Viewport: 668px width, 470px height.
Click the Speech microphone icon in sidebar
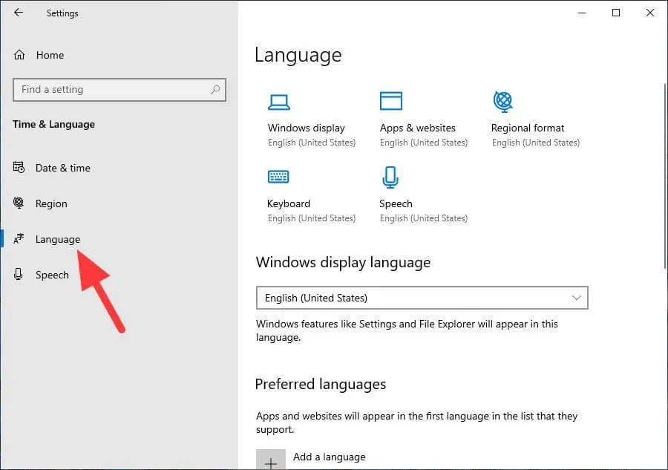coord(19,274)
